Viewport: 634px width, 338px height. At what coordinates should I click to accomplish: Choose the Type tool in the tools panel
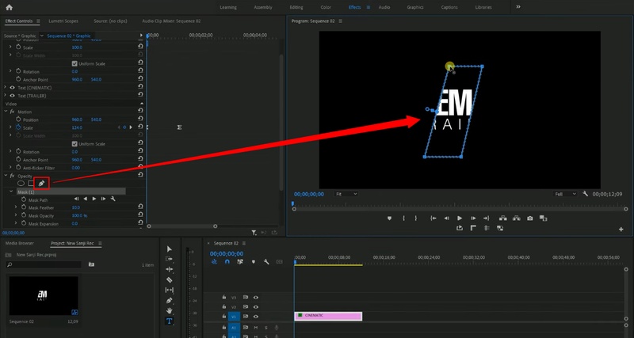point(170,321)
